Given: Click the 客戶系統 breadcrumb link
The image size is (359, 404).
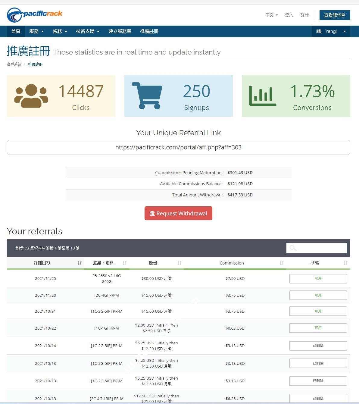Looking at the screenshot, I should 14,64.
